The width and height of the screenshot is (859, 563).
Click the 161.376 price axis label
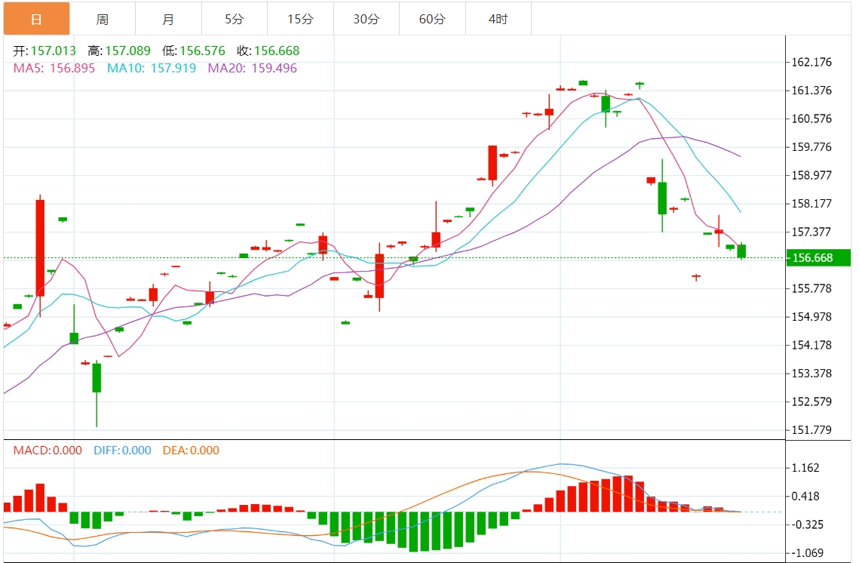pyautogui.click(x=811, y=91)
